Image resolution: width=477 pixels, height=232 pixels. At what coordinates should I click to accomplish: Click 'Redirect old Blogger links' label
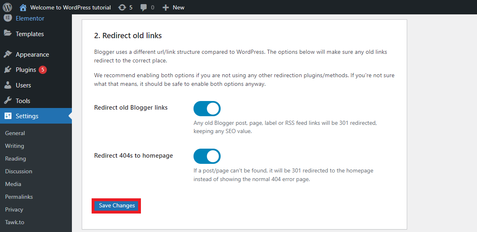pyautogui.click(x=131, y=107)
